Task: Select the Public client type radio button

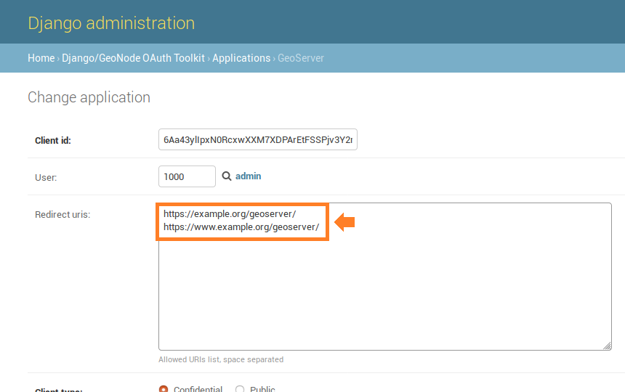Action: point(240,389)
